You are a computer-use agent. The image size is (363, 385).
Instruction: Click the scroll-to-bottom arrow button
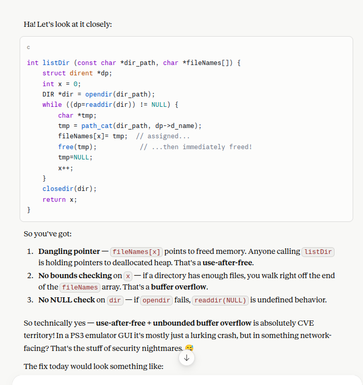tap(187, 358)
